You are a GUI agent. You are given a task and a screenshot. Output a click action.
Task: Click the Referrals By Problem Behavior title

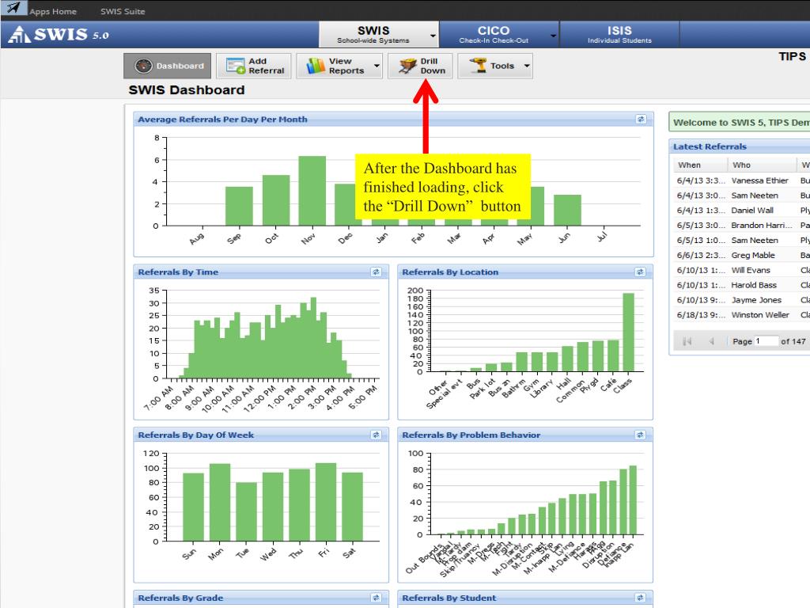pos(471,435)
